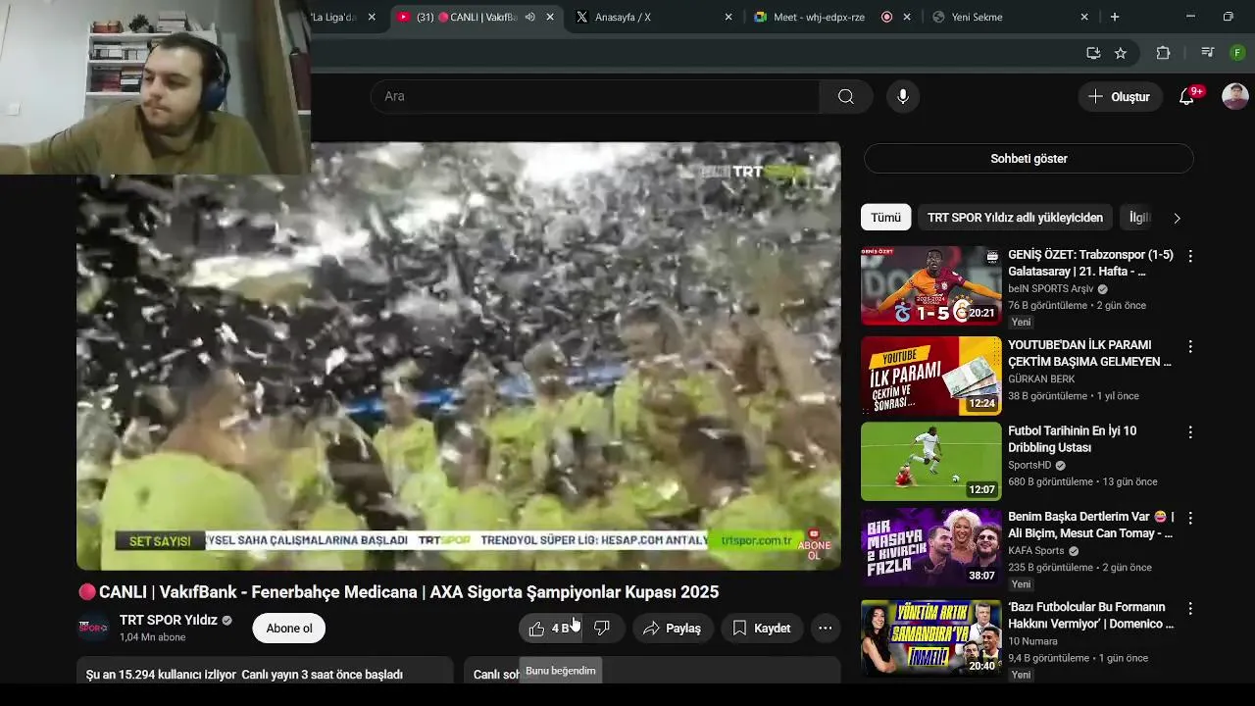Open options for 'Bazı Futbolcular Bu Formanın video
Image resolution: width=1255 pixels, height=706 pixels.
tap(1190, 608)
